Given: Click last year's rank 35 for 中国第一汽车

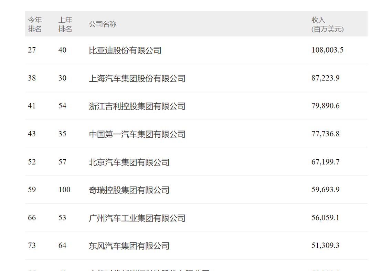Looking at the screenshot, I should point(62,134).
